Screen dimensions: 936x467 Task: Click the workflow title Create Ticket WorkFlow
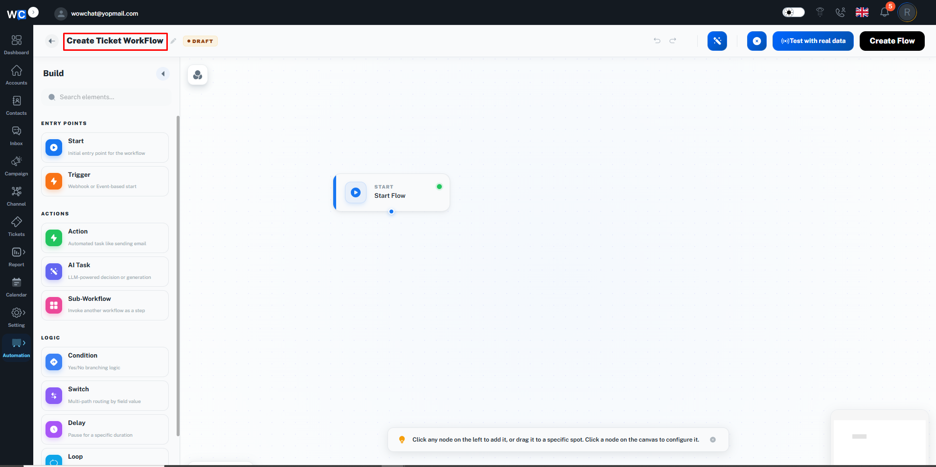tap(115, 41)
